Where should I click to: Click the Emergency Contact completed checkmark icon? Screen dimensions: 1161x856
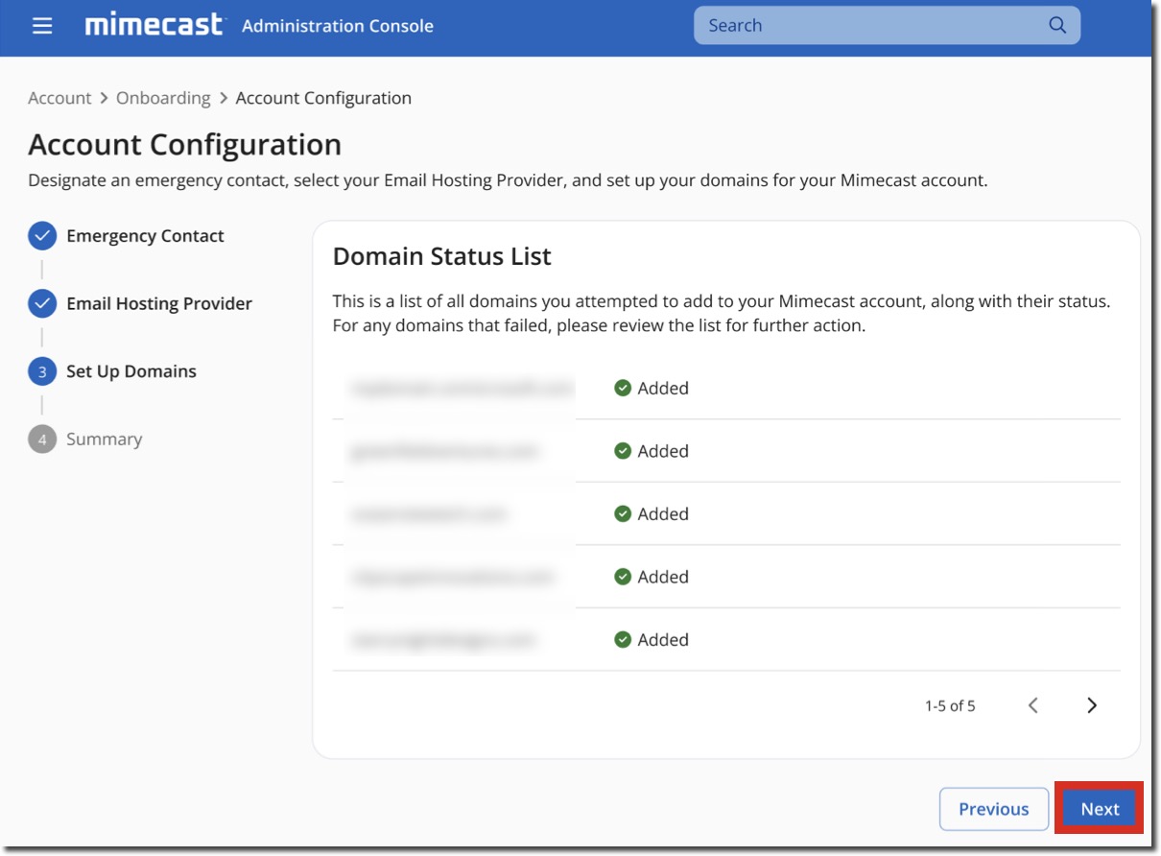point(44,235)
